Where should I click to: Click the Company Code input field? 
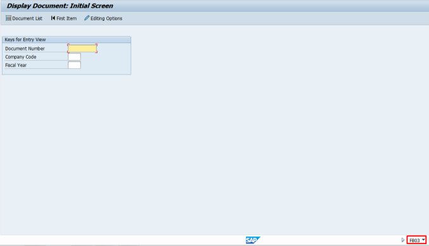point(75,57)
